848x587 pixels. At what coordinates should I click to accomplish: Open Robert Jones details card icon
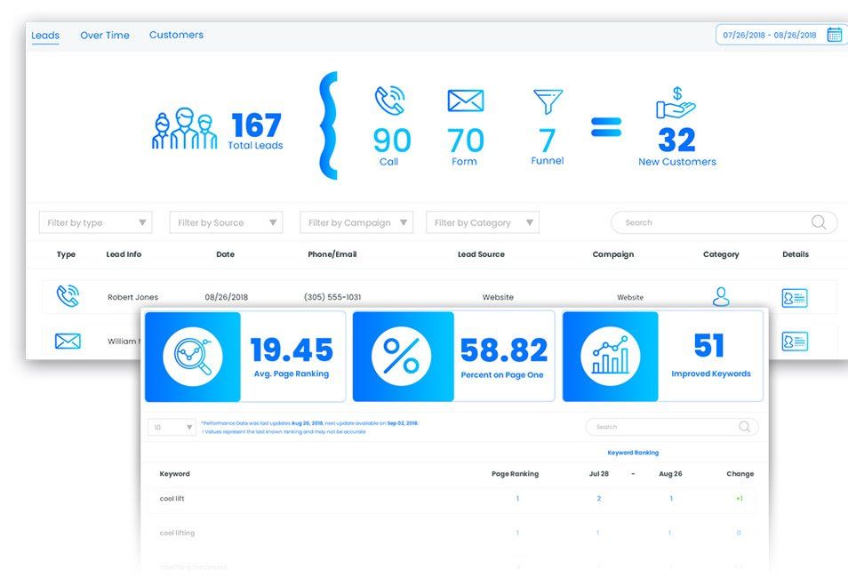click(x=795, y=298)
